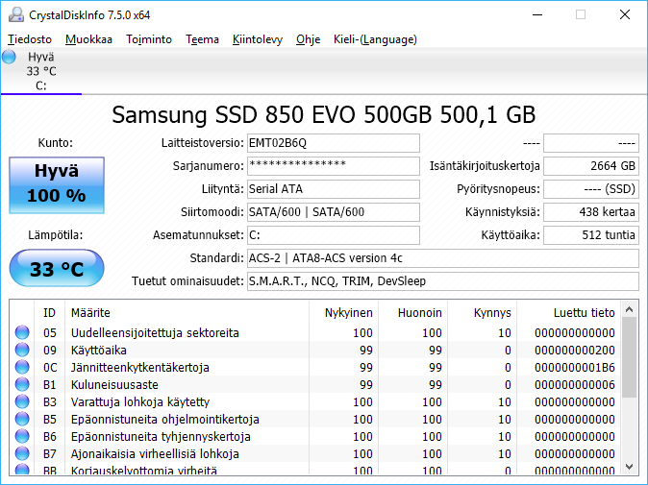The height and width of the screenshot is (485, 648).
Task: Click status orb of attribute B6
Action: point(22,436)
